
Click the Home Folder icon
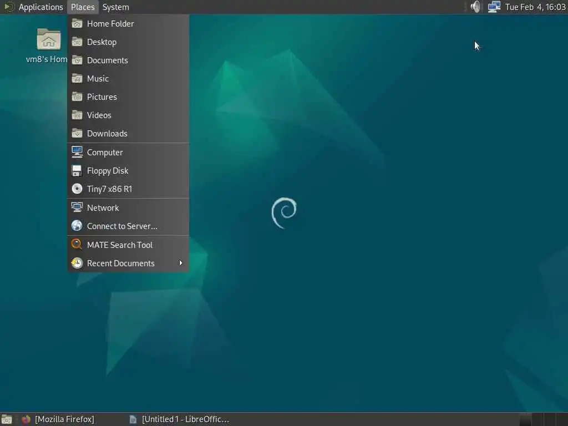77,23
